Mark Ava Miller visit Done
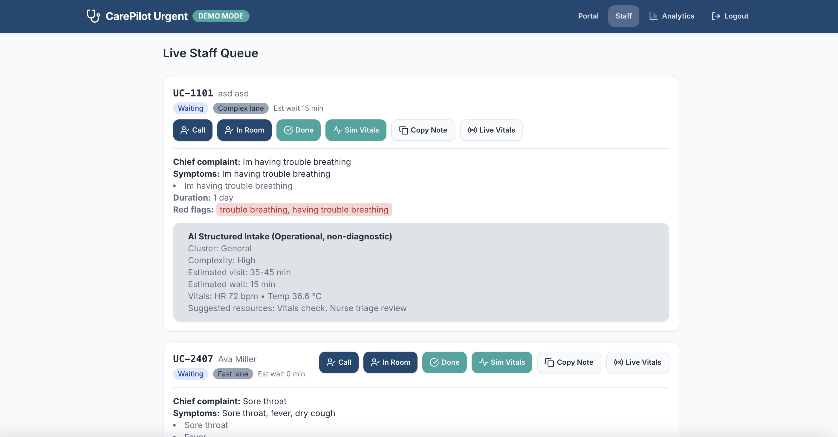838x437 pixels. (444, 362)
